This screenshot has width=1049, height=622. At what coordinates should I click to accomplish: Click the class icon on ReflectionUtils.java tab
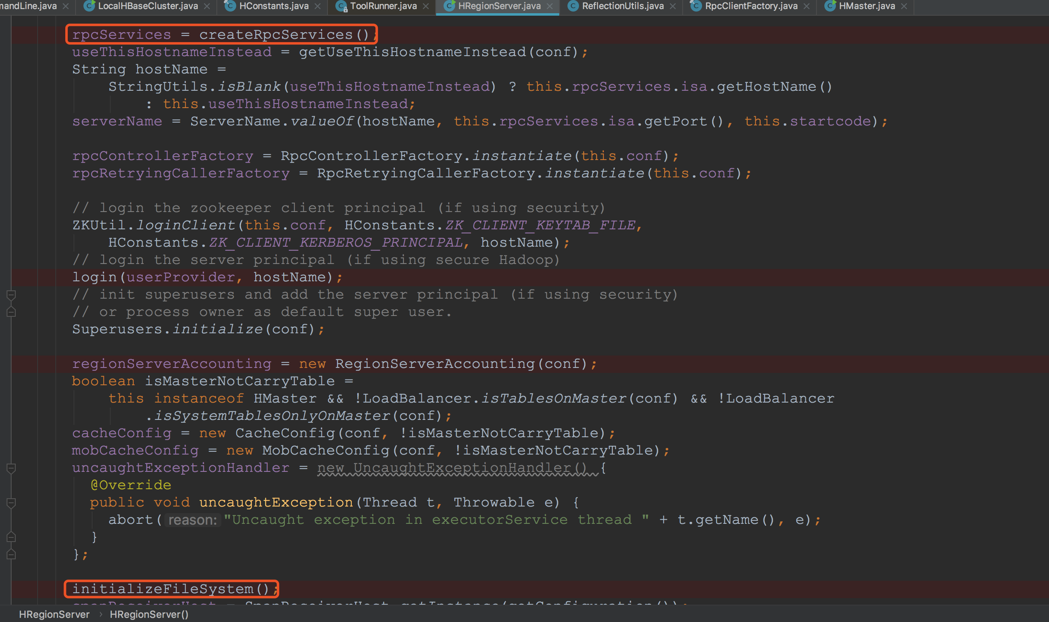573,6
